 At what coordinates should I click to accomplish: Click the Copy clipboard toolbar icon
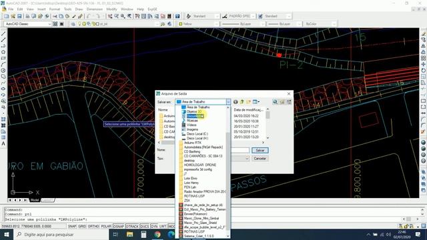coord(61,16)
